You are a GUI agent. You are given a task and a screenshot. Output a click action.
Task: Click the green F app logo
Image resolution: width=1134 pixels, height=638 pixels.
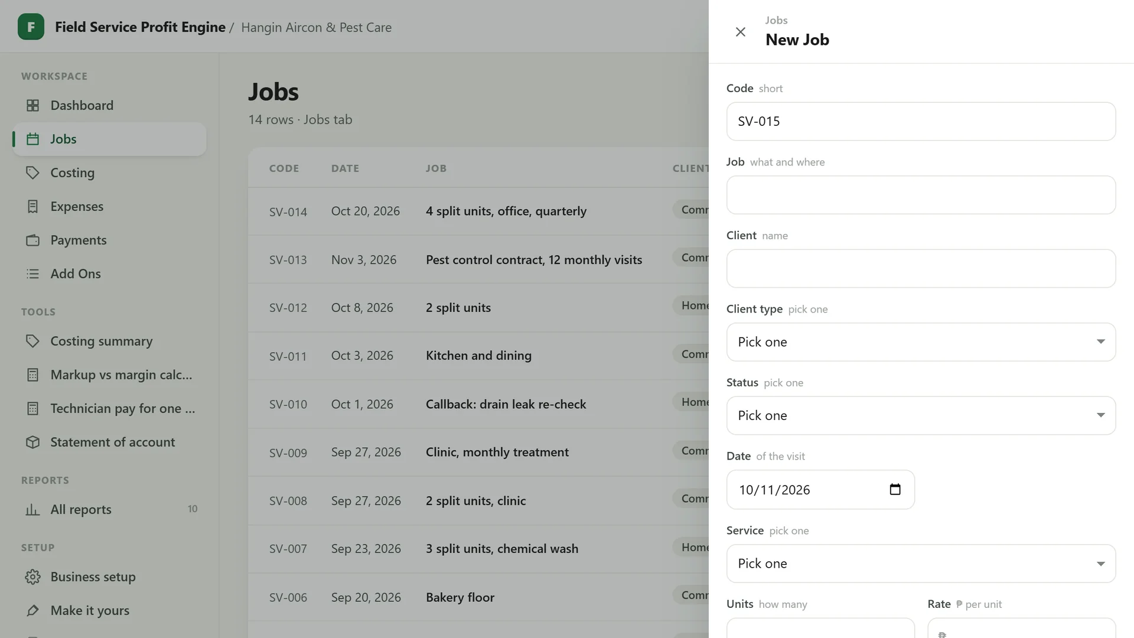pyautogui.click(x=31, y=27)
